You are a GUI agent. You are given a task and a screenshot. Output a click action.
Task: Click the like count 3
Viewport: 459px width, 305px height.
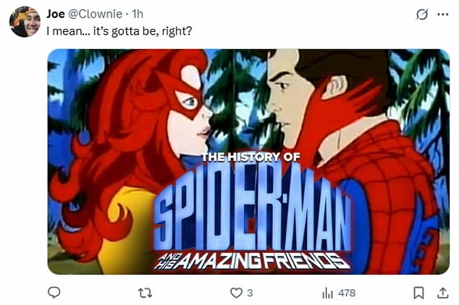point(250,293)
